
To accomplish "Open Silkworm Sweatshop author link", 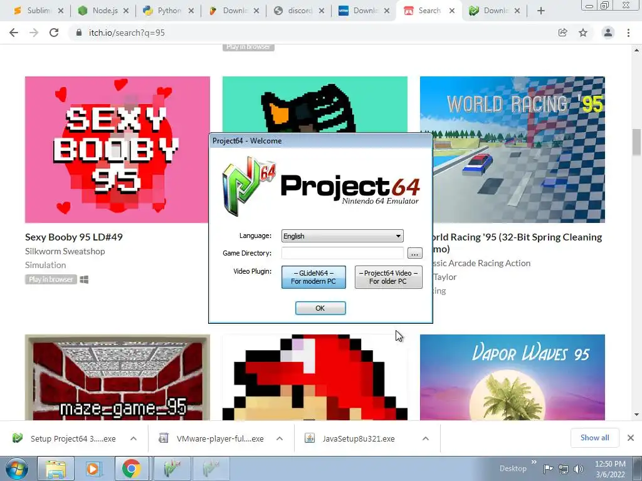I will click(65, 251).
